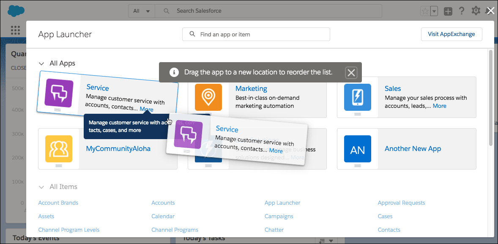
Task: Open the Accounts item
Action: [163, 203]
